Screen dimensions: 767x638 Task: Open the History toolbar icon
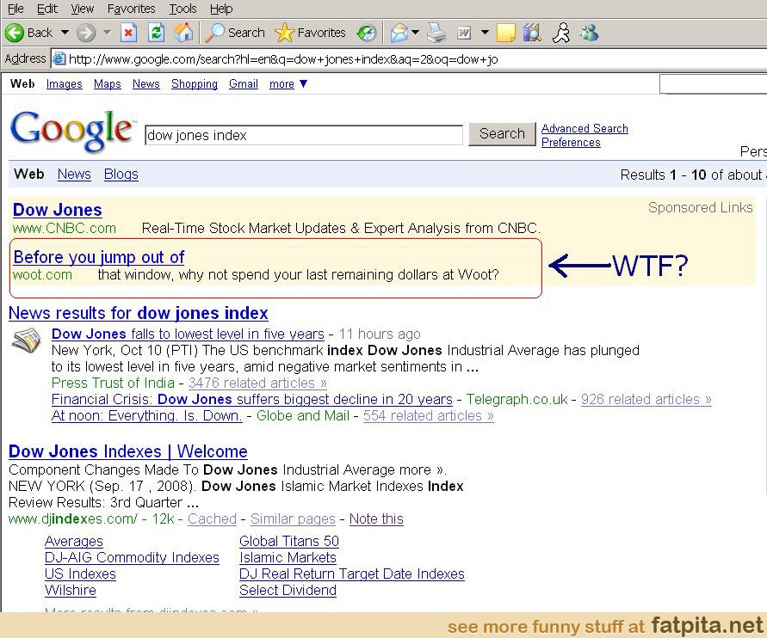point(367,33)
